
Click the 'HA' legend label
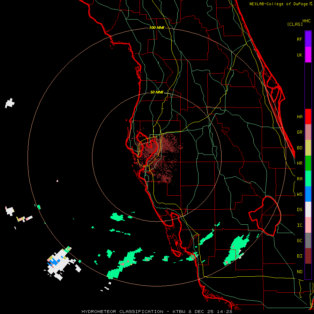point(299,117)
